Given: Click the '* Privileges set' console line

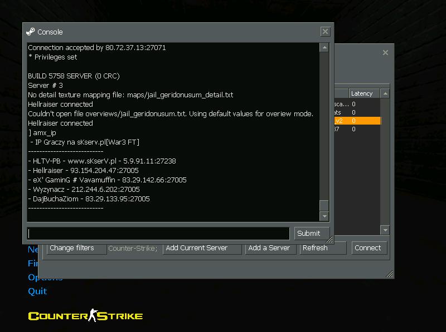Looking at the screenshot, I should pyautogui.click(x=52, y=57).
